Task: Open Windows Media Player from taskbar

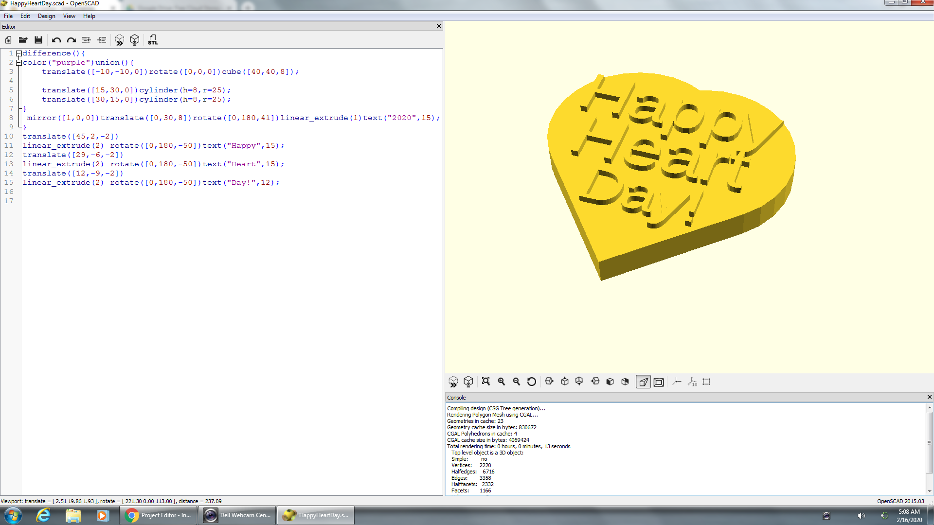Action: pos(103,515)
